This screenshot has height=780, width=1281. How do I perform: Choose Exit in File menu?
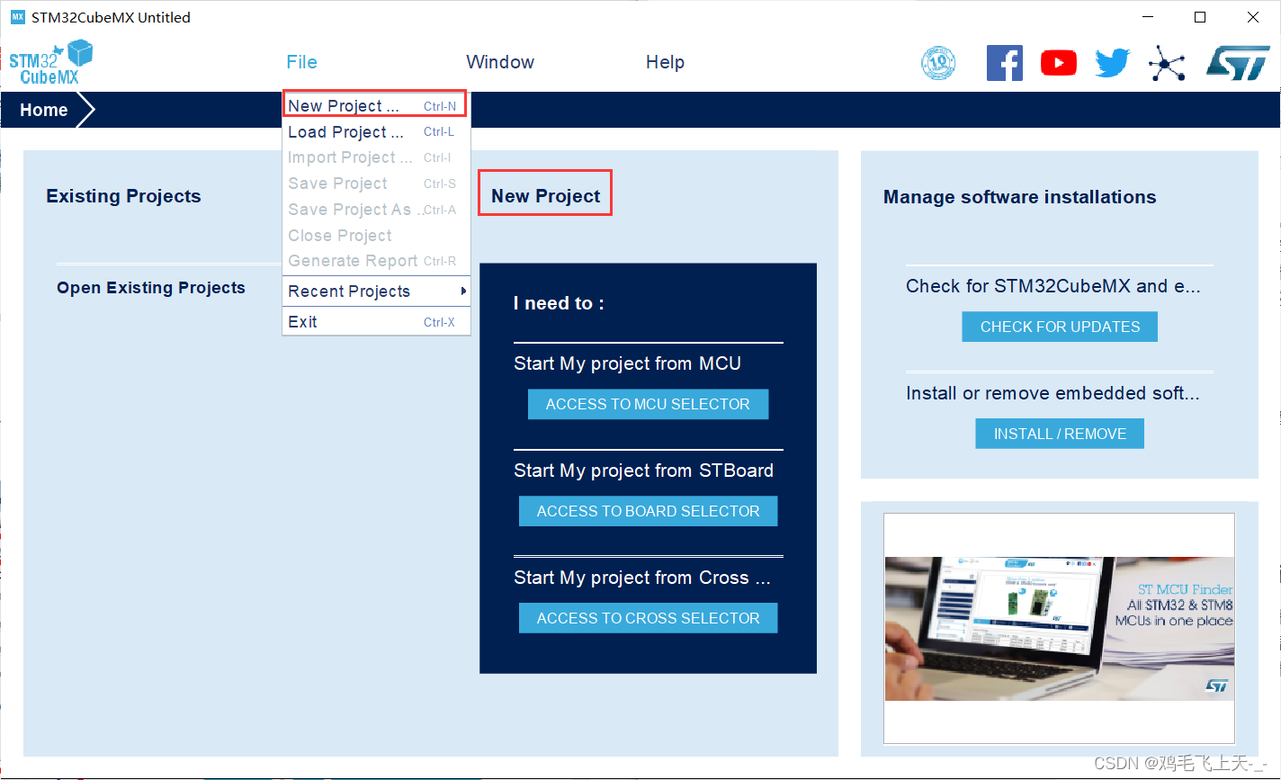click(x=376, y=322)
